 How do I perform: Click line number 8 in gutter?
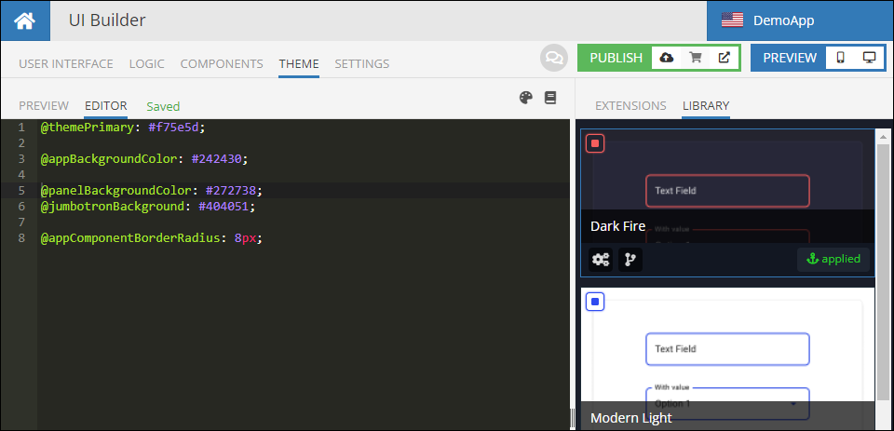[21, 237]
